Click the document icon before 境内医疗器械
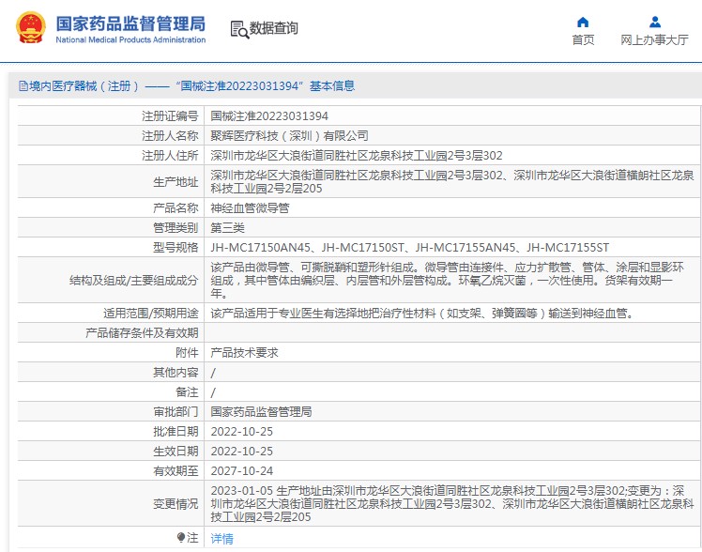 pyautogui.click(x=23, y=86)
